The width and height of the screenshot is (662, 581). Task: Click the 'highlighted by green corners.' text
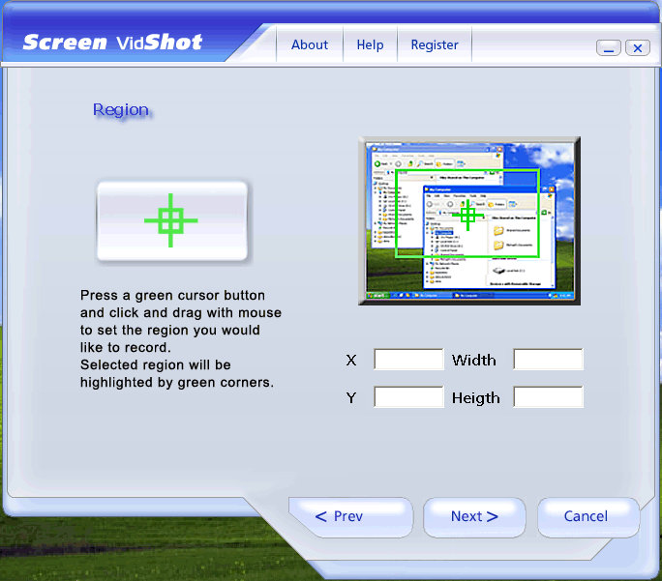coord(177,383)
